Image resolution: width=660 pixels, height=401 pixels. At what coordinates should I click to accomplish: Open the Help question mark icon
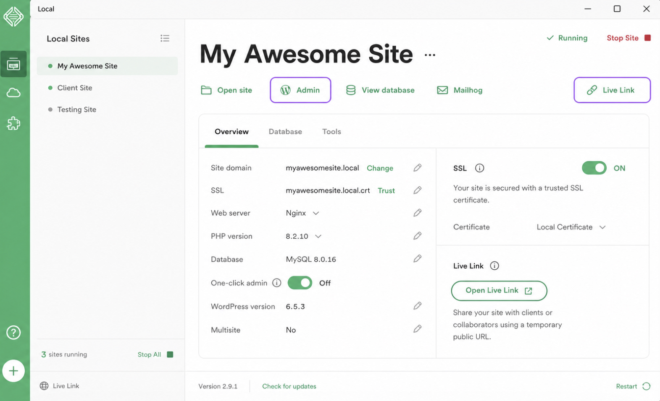[x=13, y=333]
